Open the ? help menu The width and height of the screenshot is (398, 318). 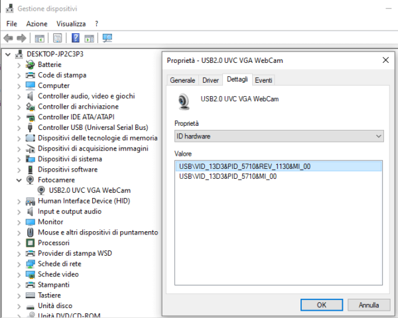point(96,24)
